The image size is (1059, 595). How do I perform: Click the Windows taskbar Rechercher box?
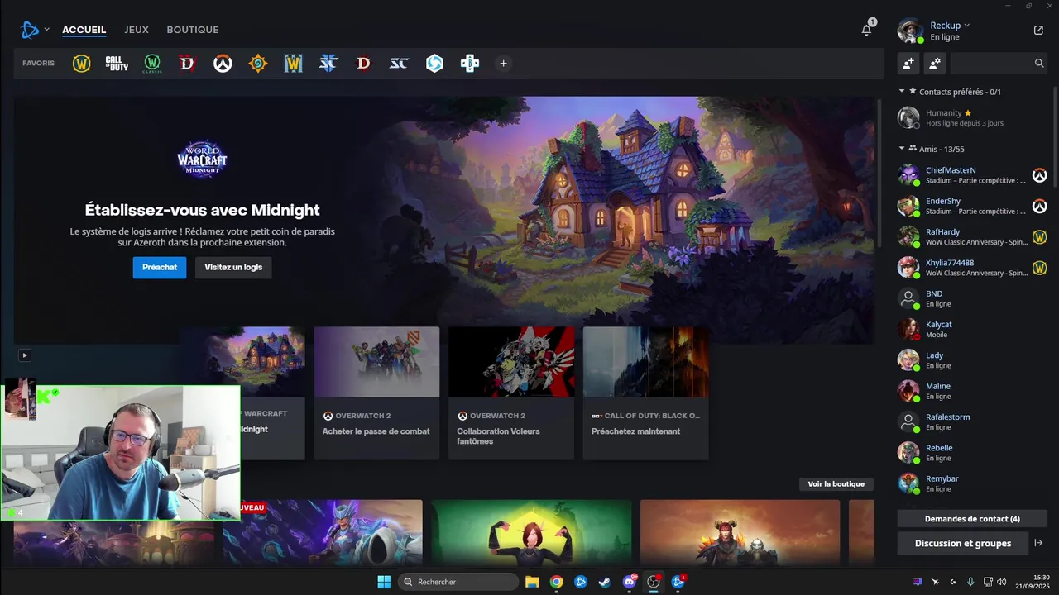pyautogui.click(x=458, y=582)
